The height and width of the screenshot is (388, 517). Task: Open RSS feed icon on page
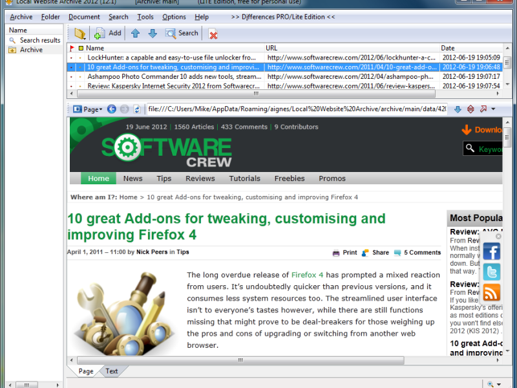point(492,292)
